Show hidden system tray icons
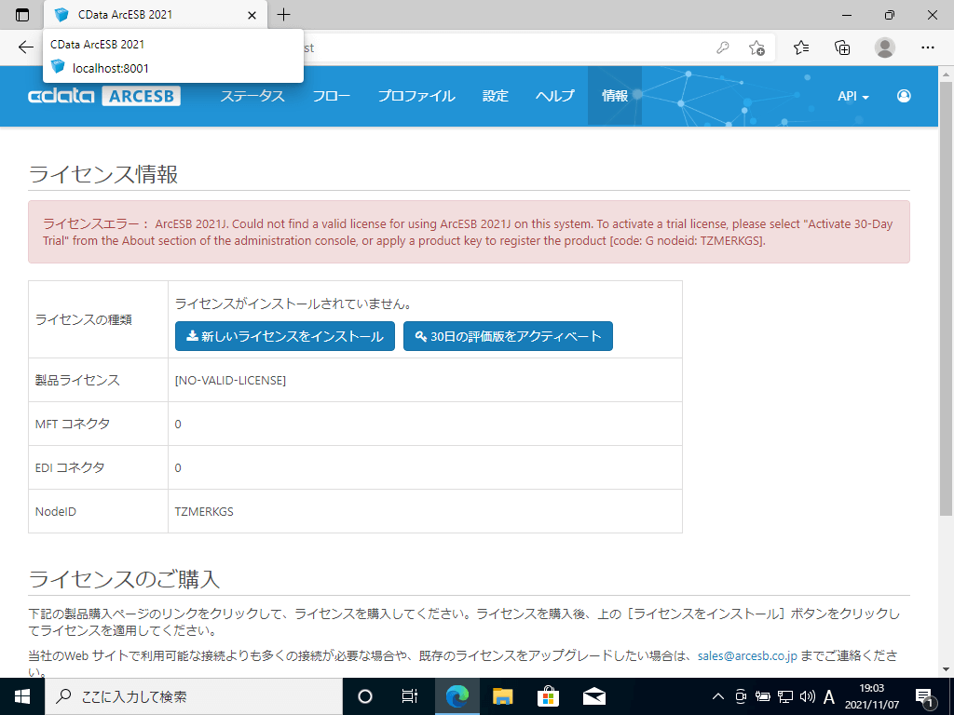954x715 pixels. [x=718, y=696]
